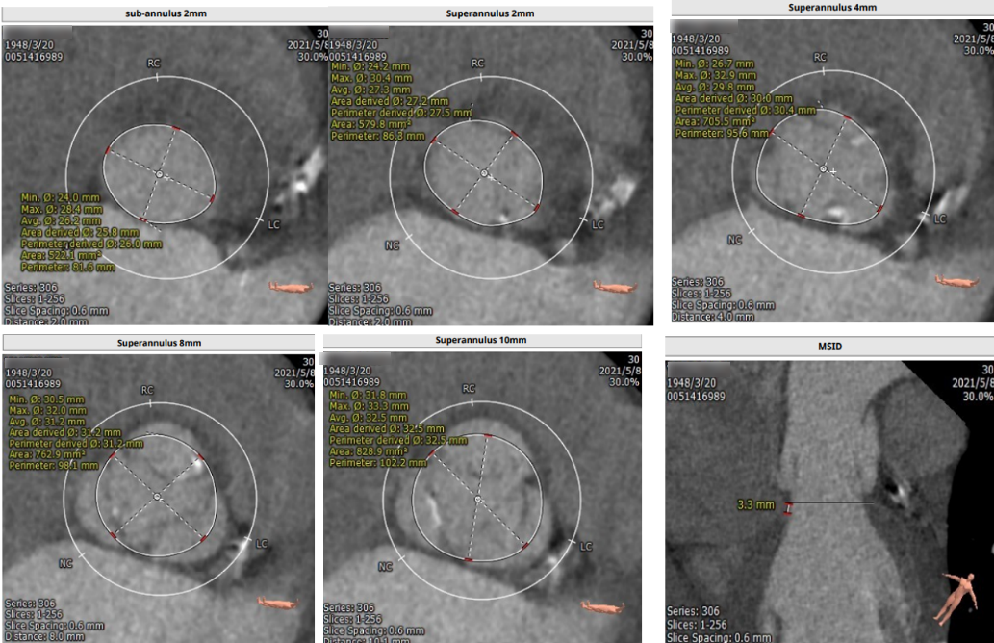Click 'Distance: 8.0 mm' in Superannulus 8mm panel

tap(44, 636)
